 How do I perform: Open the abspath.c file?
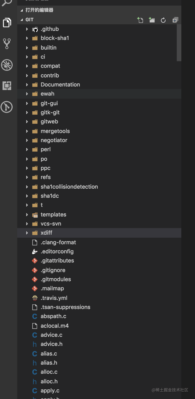(x=99, y=316)
